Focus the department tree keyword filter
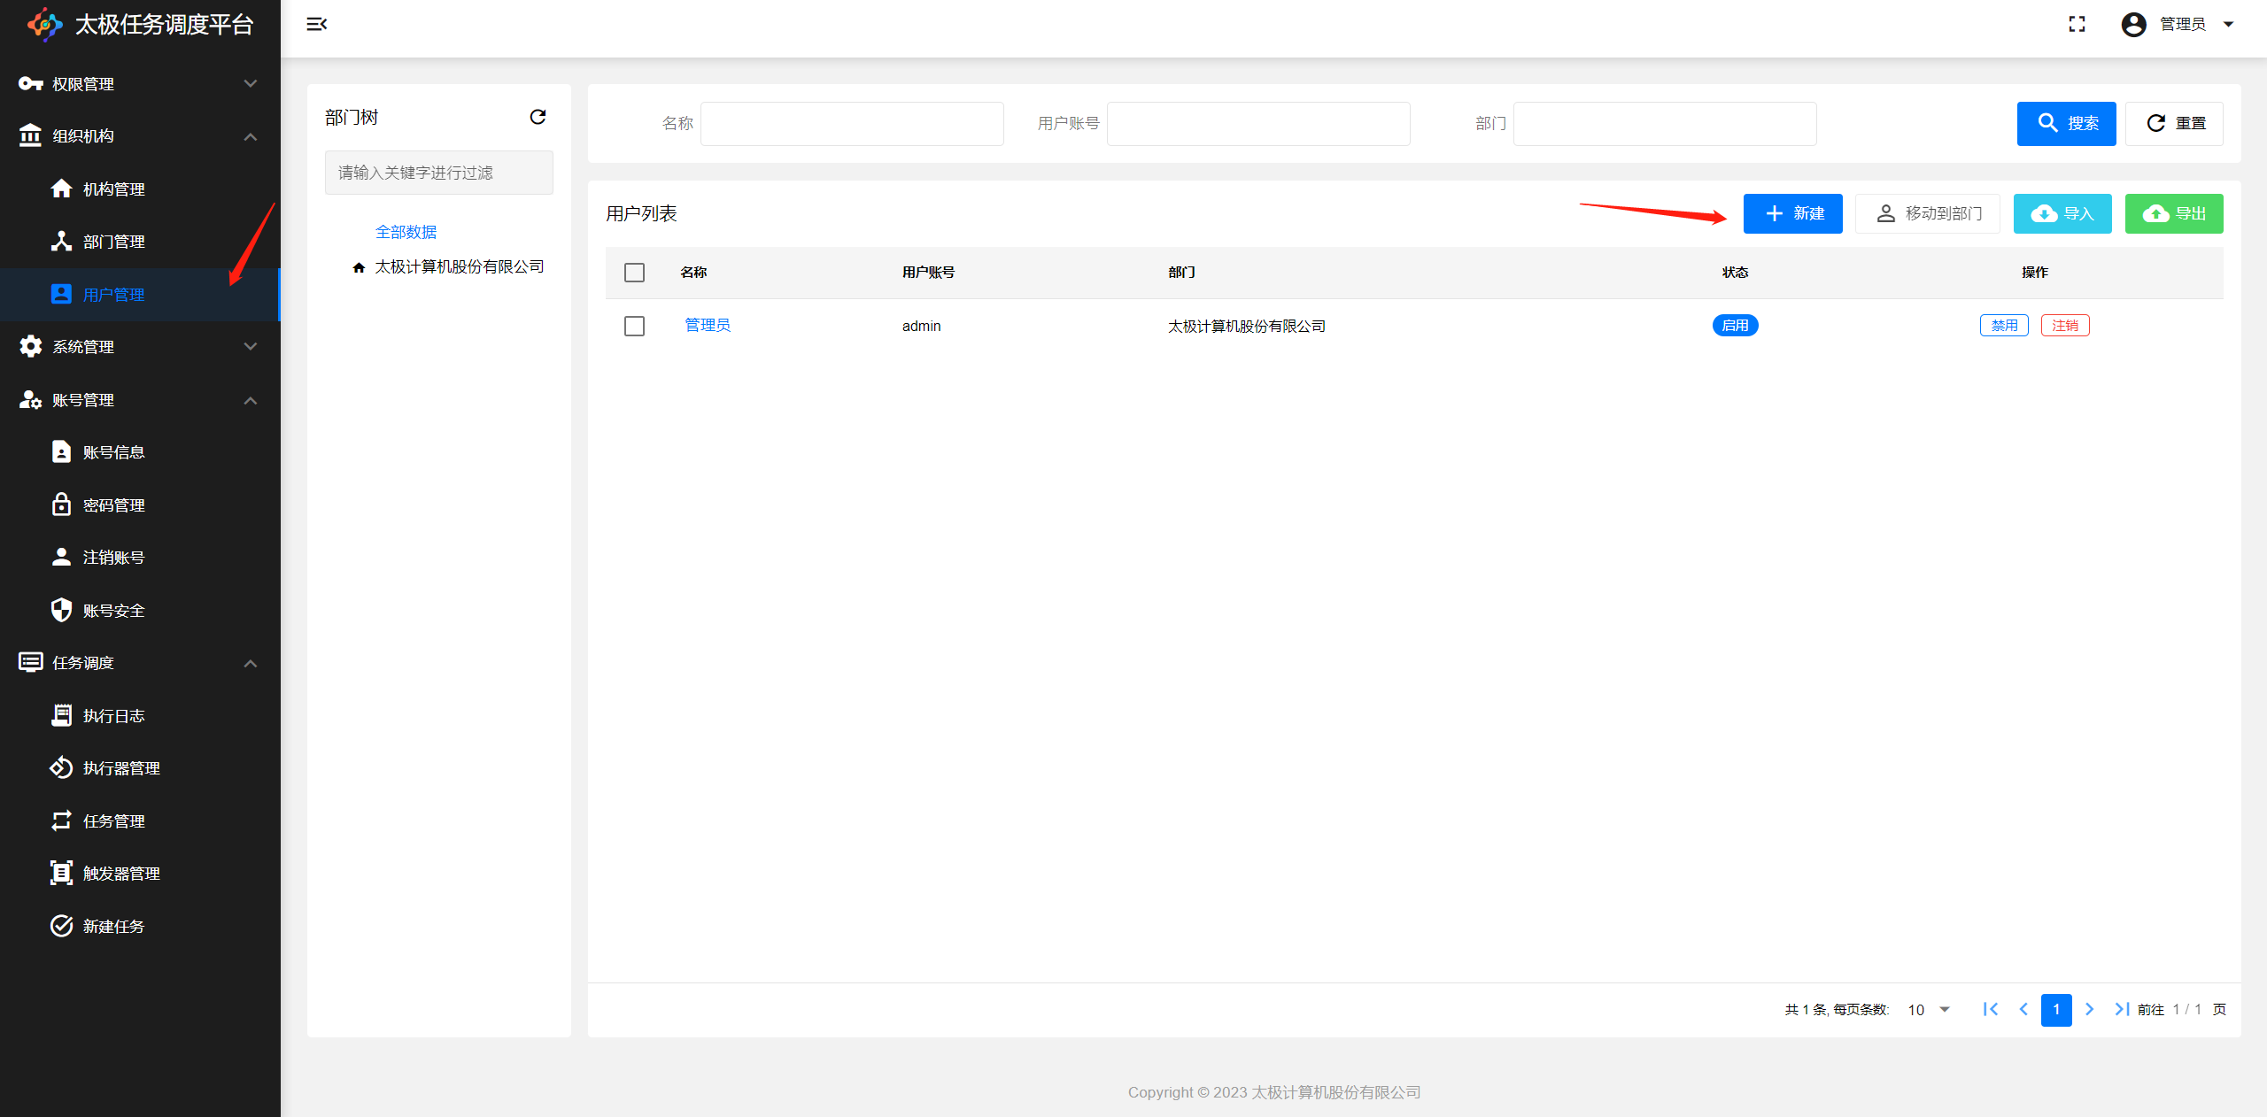 [439, 173]
